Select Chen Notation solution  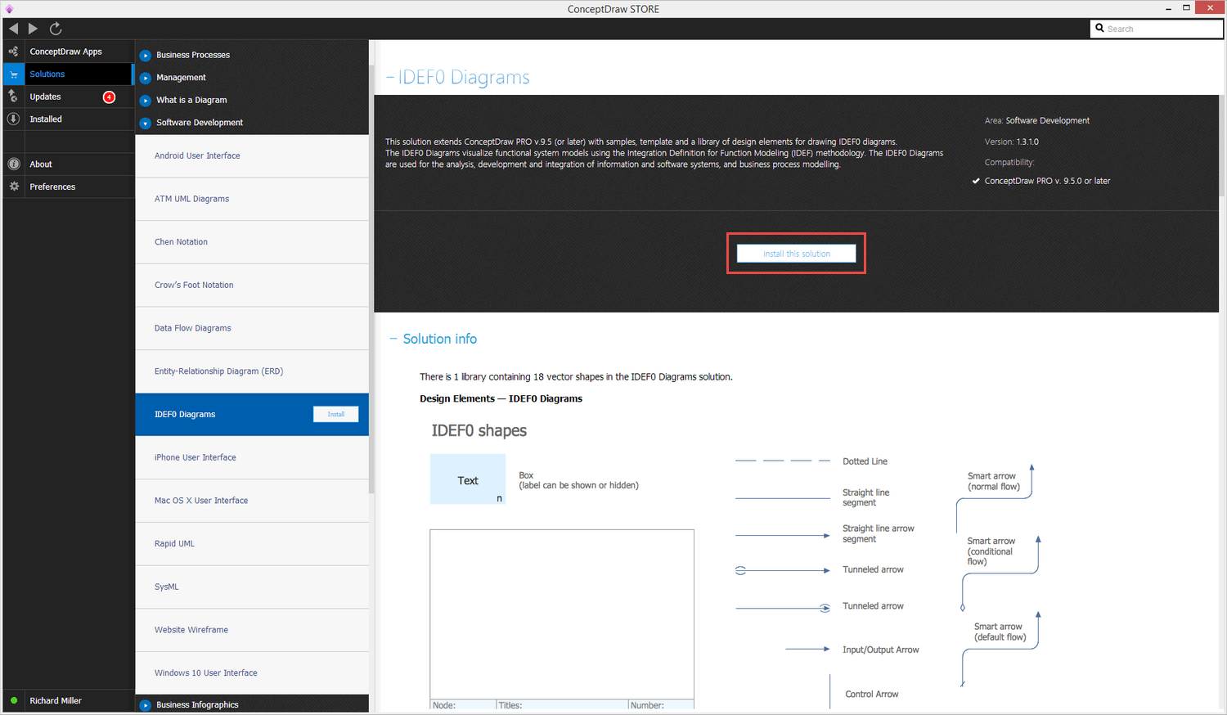coord(252,242)
